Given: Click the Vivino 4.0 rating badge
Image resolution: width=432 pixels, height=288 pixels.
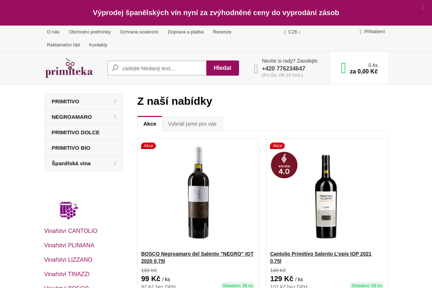Looking at the screenshot, I should pyautogui.click(x=284, y=165).
